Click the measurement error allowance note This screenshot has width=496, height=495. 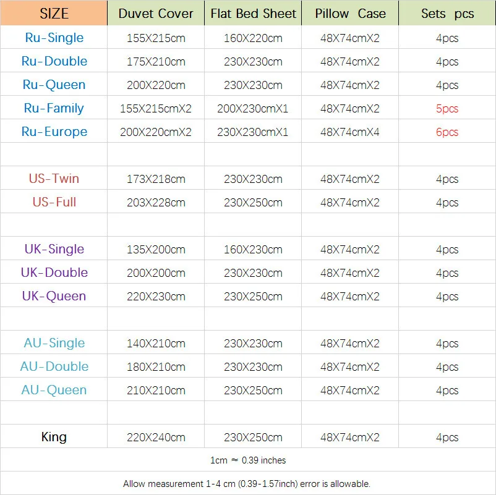coord(247,484)
